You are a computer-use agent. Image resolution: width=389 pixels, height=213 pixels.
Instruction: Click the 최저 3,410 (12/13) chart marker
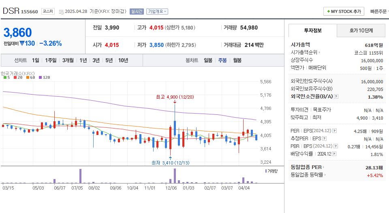(171, 163)
